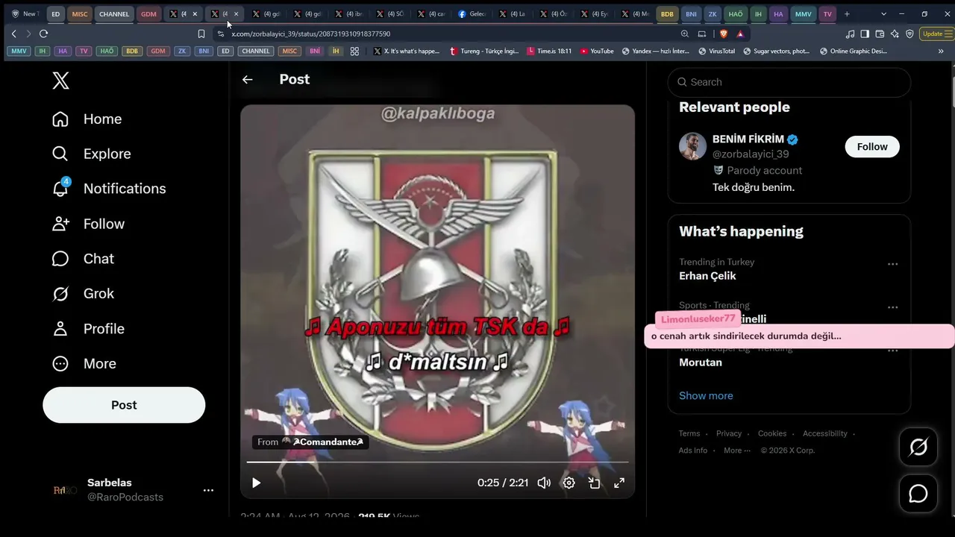Expand More links in the footer
The width and height of the screenshot is (955, 537).
737,450
